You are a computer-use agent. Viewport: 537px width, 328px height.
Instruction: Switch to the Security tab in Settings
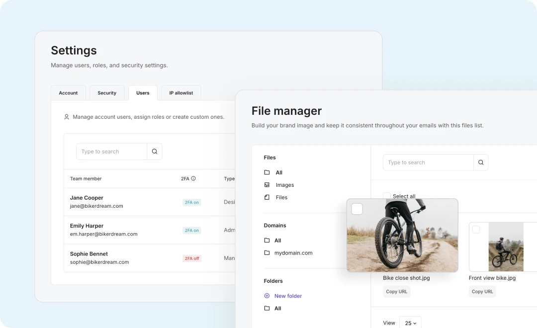point(107,93)
